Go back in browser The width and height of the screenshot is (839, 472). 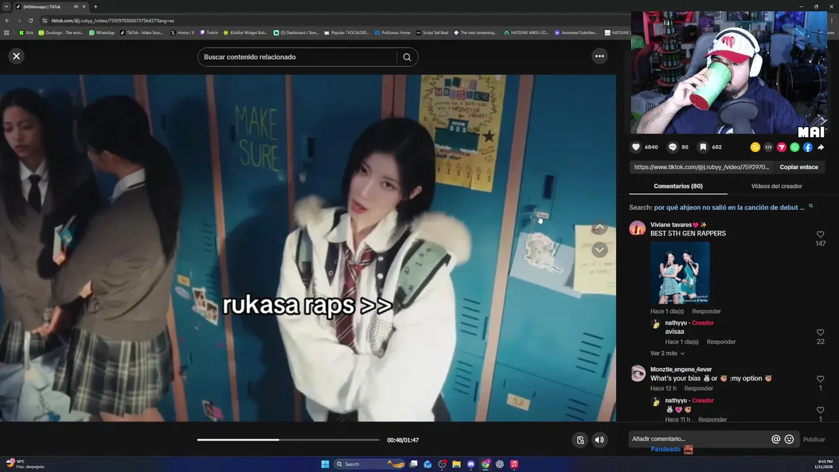point(7,20)
